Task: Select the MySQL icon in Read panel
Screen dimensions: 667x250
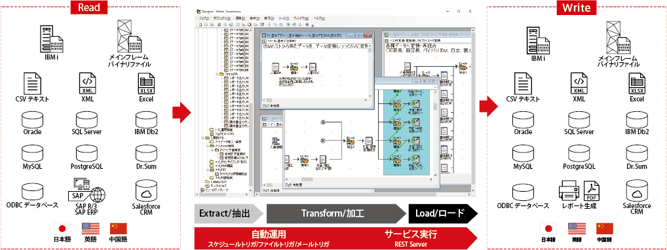Action: coord(32,154)
